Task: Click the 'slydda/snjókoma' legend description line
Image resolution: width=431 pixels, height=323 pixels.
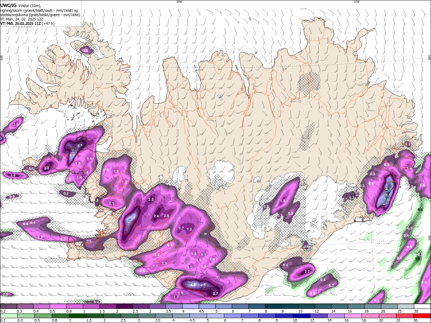Action: tap(40, 15)
